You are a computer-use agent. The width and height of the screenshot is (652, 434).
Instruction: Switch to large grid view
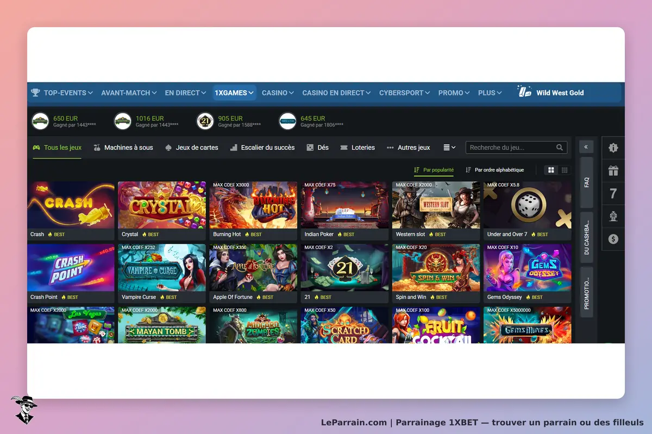coord(551,170)
